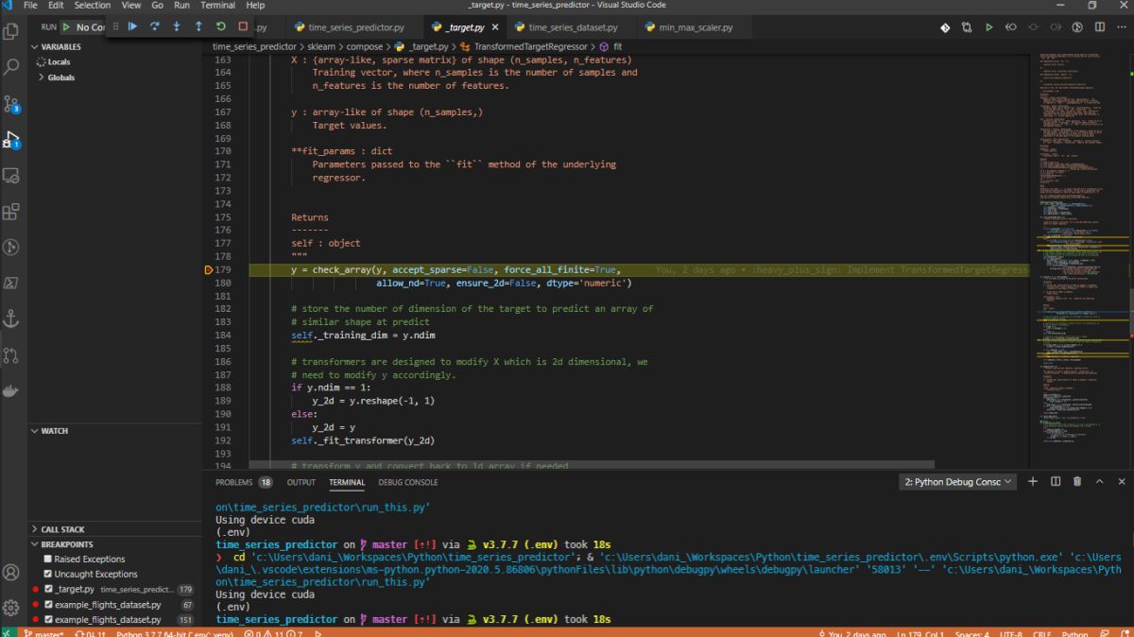Open the Docker icon in activity bar
Image resolution: width=1134 pixels, height=637 pixels.
click(11, 391)
